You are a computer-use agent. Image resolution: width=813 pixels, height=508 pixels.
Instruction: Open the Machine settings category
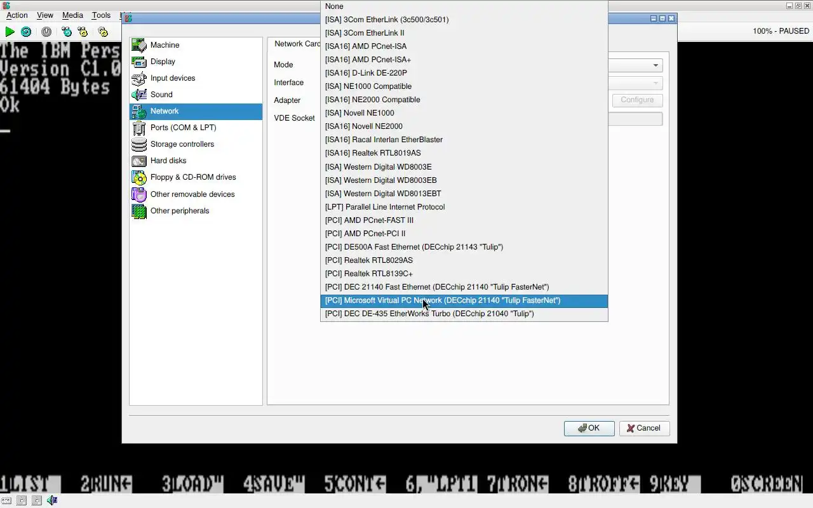(196, 45)
